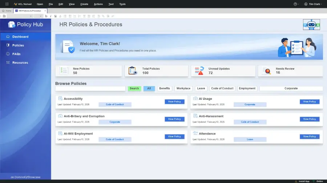Open the help menu dropdown
Screen dimensions: 327x183
click(x=296, y=4)
